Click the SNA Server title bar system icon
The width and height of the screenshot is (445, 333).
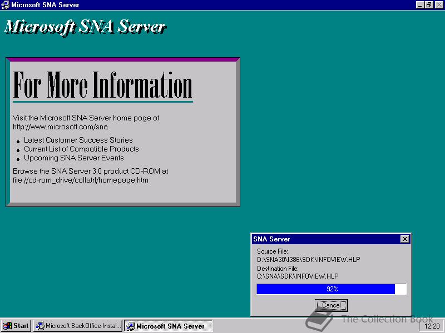tap(5, 5)
